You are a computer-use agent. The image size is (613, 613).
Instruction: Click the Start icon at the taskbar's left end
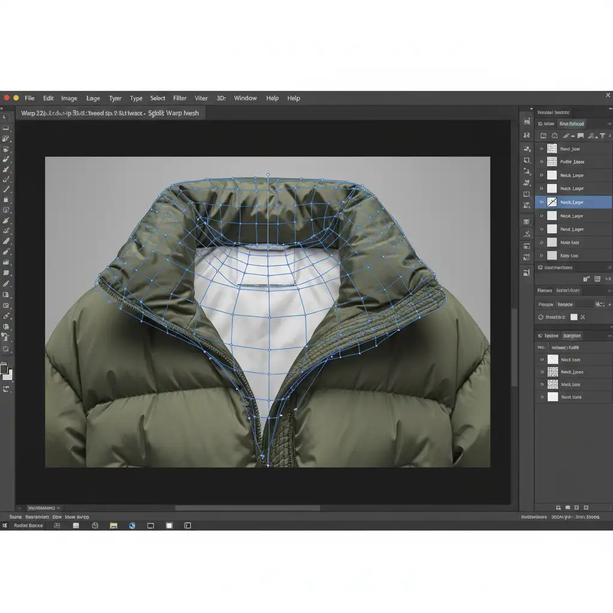(x=5, y=526)
